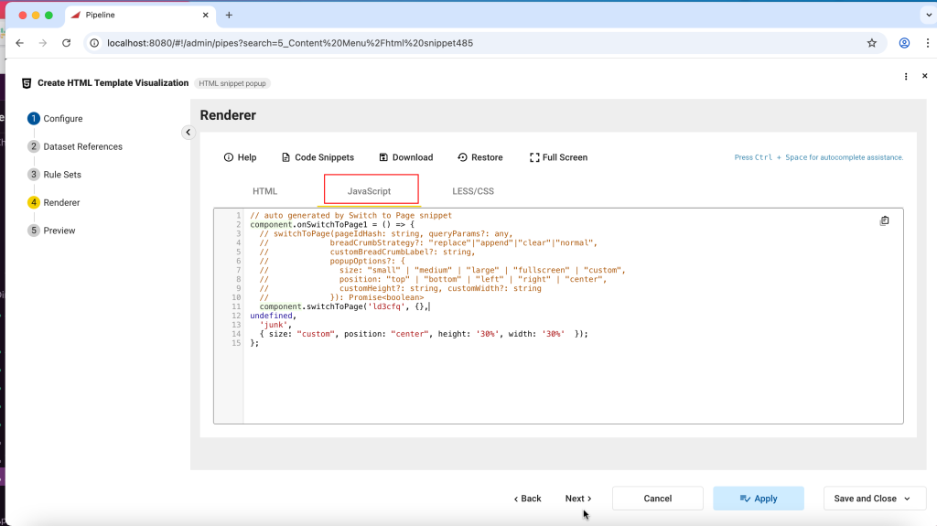Click the Help icon in renderer toolbar
Image resolution: width=937 pixels, height=526 pixels.
point(229,157)
